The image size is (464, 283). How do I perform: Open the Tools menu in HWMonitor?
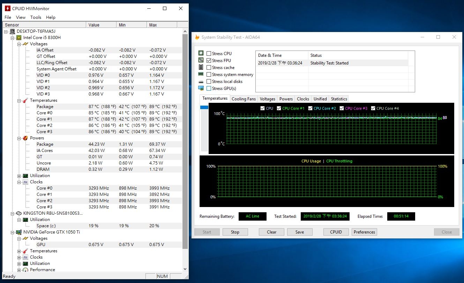[36, 17]
